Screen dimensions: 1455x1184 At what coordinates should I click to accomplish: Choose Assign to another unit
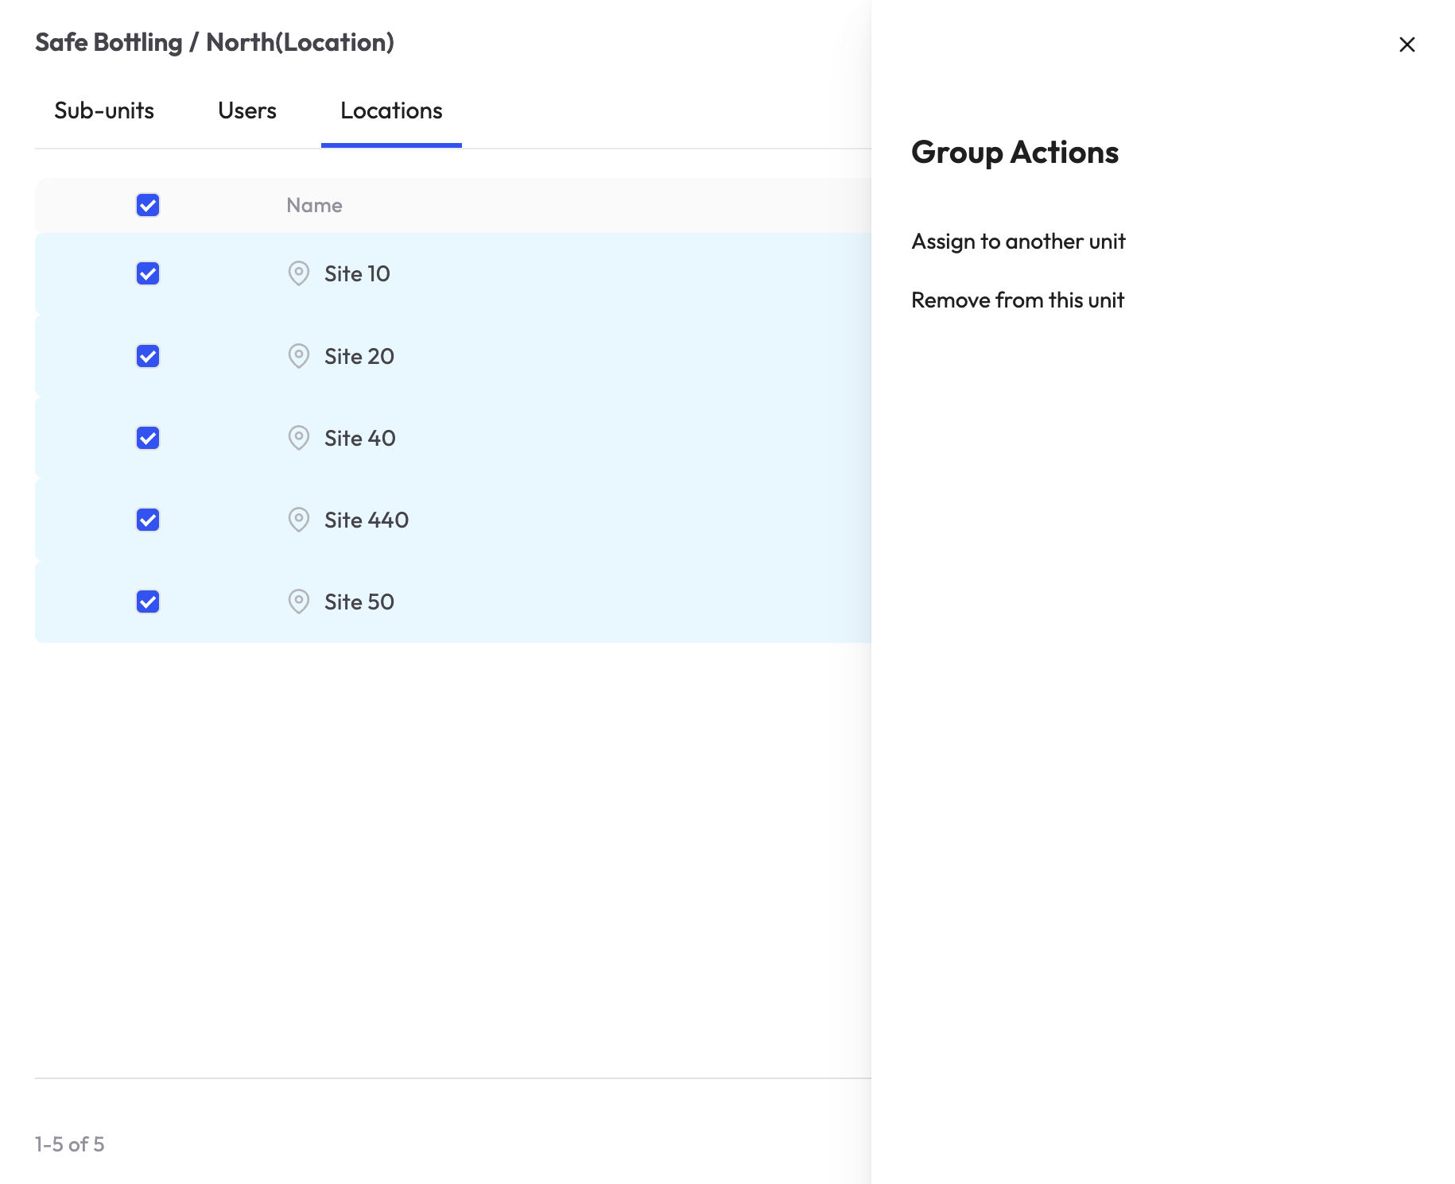coord(1018,242)
